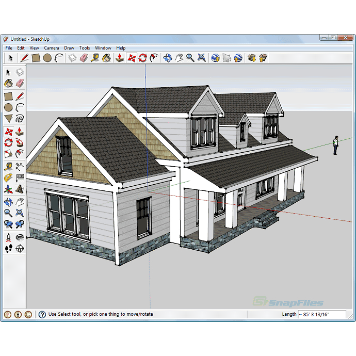Choose the Push/Pull tool in left palette
The height and width of the screenshot is (356, 356).
click(x=20, y=132)
